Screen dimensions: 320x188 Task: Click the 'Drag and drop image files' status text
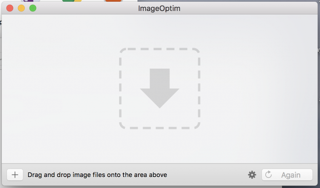pos(97,175)
